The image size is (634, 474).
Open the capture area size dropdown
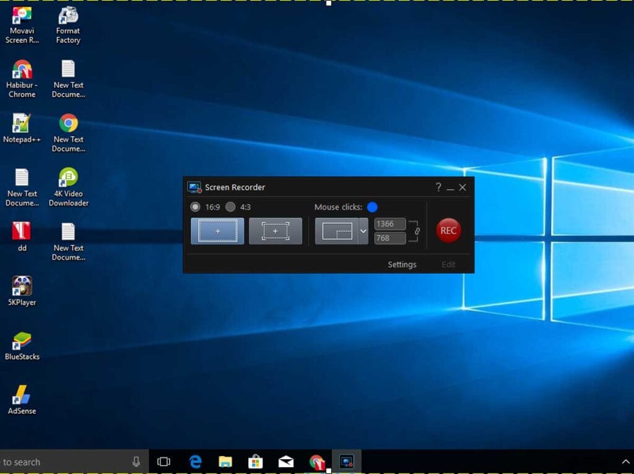[x=363, y=230]
